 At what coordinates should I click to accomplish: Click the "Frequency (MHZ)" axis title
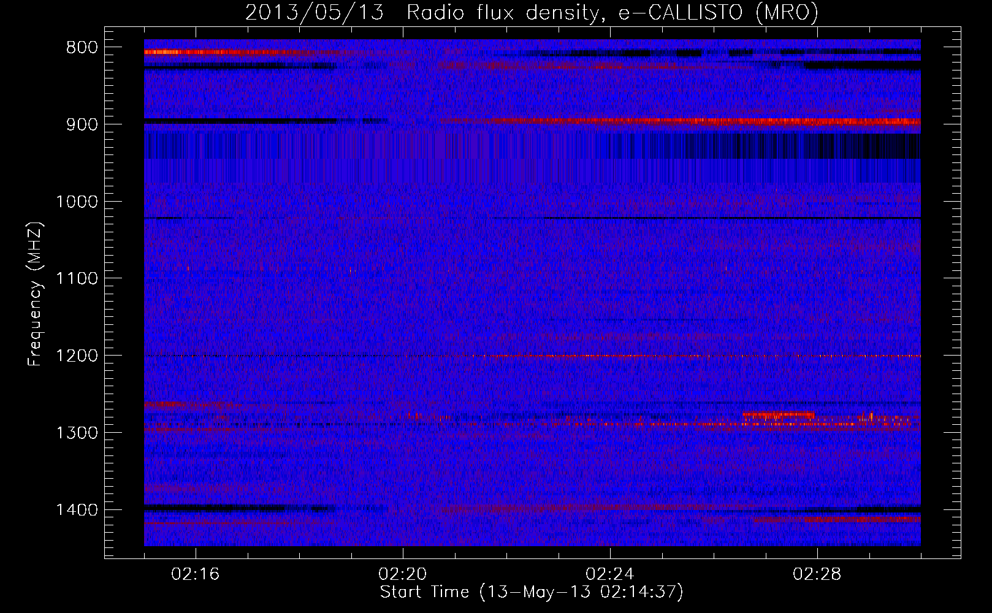35,294
